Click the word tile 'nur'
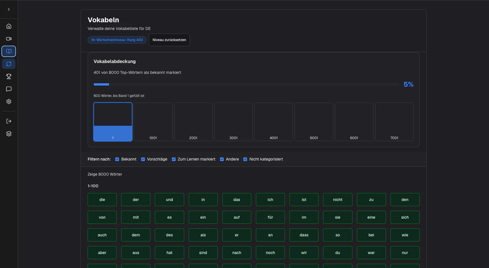Viewport: 489px width, 268px height. click(x=405, y=253)
